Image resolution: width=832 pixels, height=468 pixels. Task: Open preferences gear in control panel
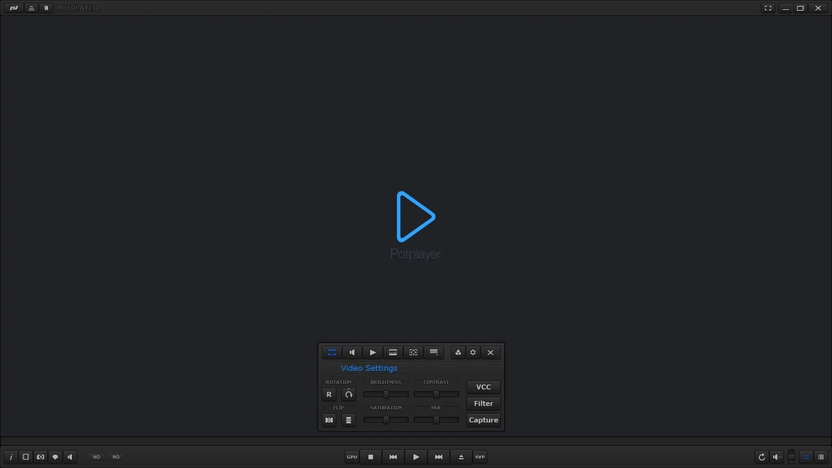point(473,352)
